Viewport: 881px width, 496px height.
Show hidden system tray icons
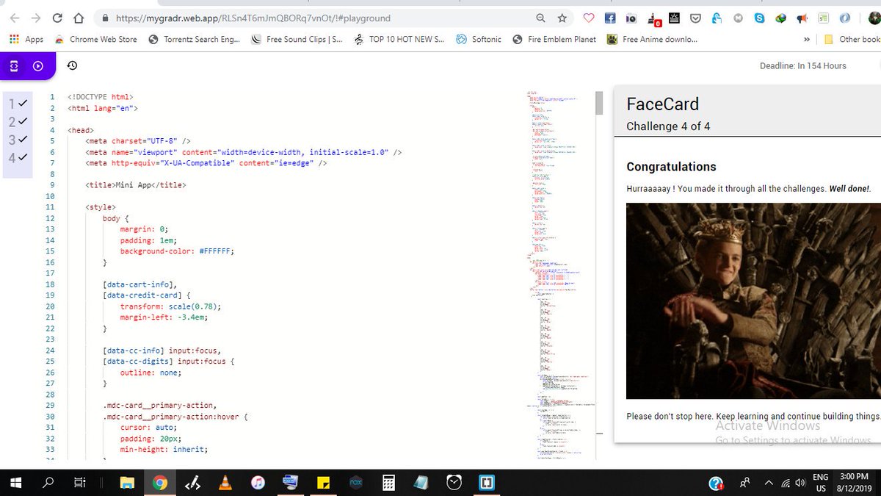[768, 483]
